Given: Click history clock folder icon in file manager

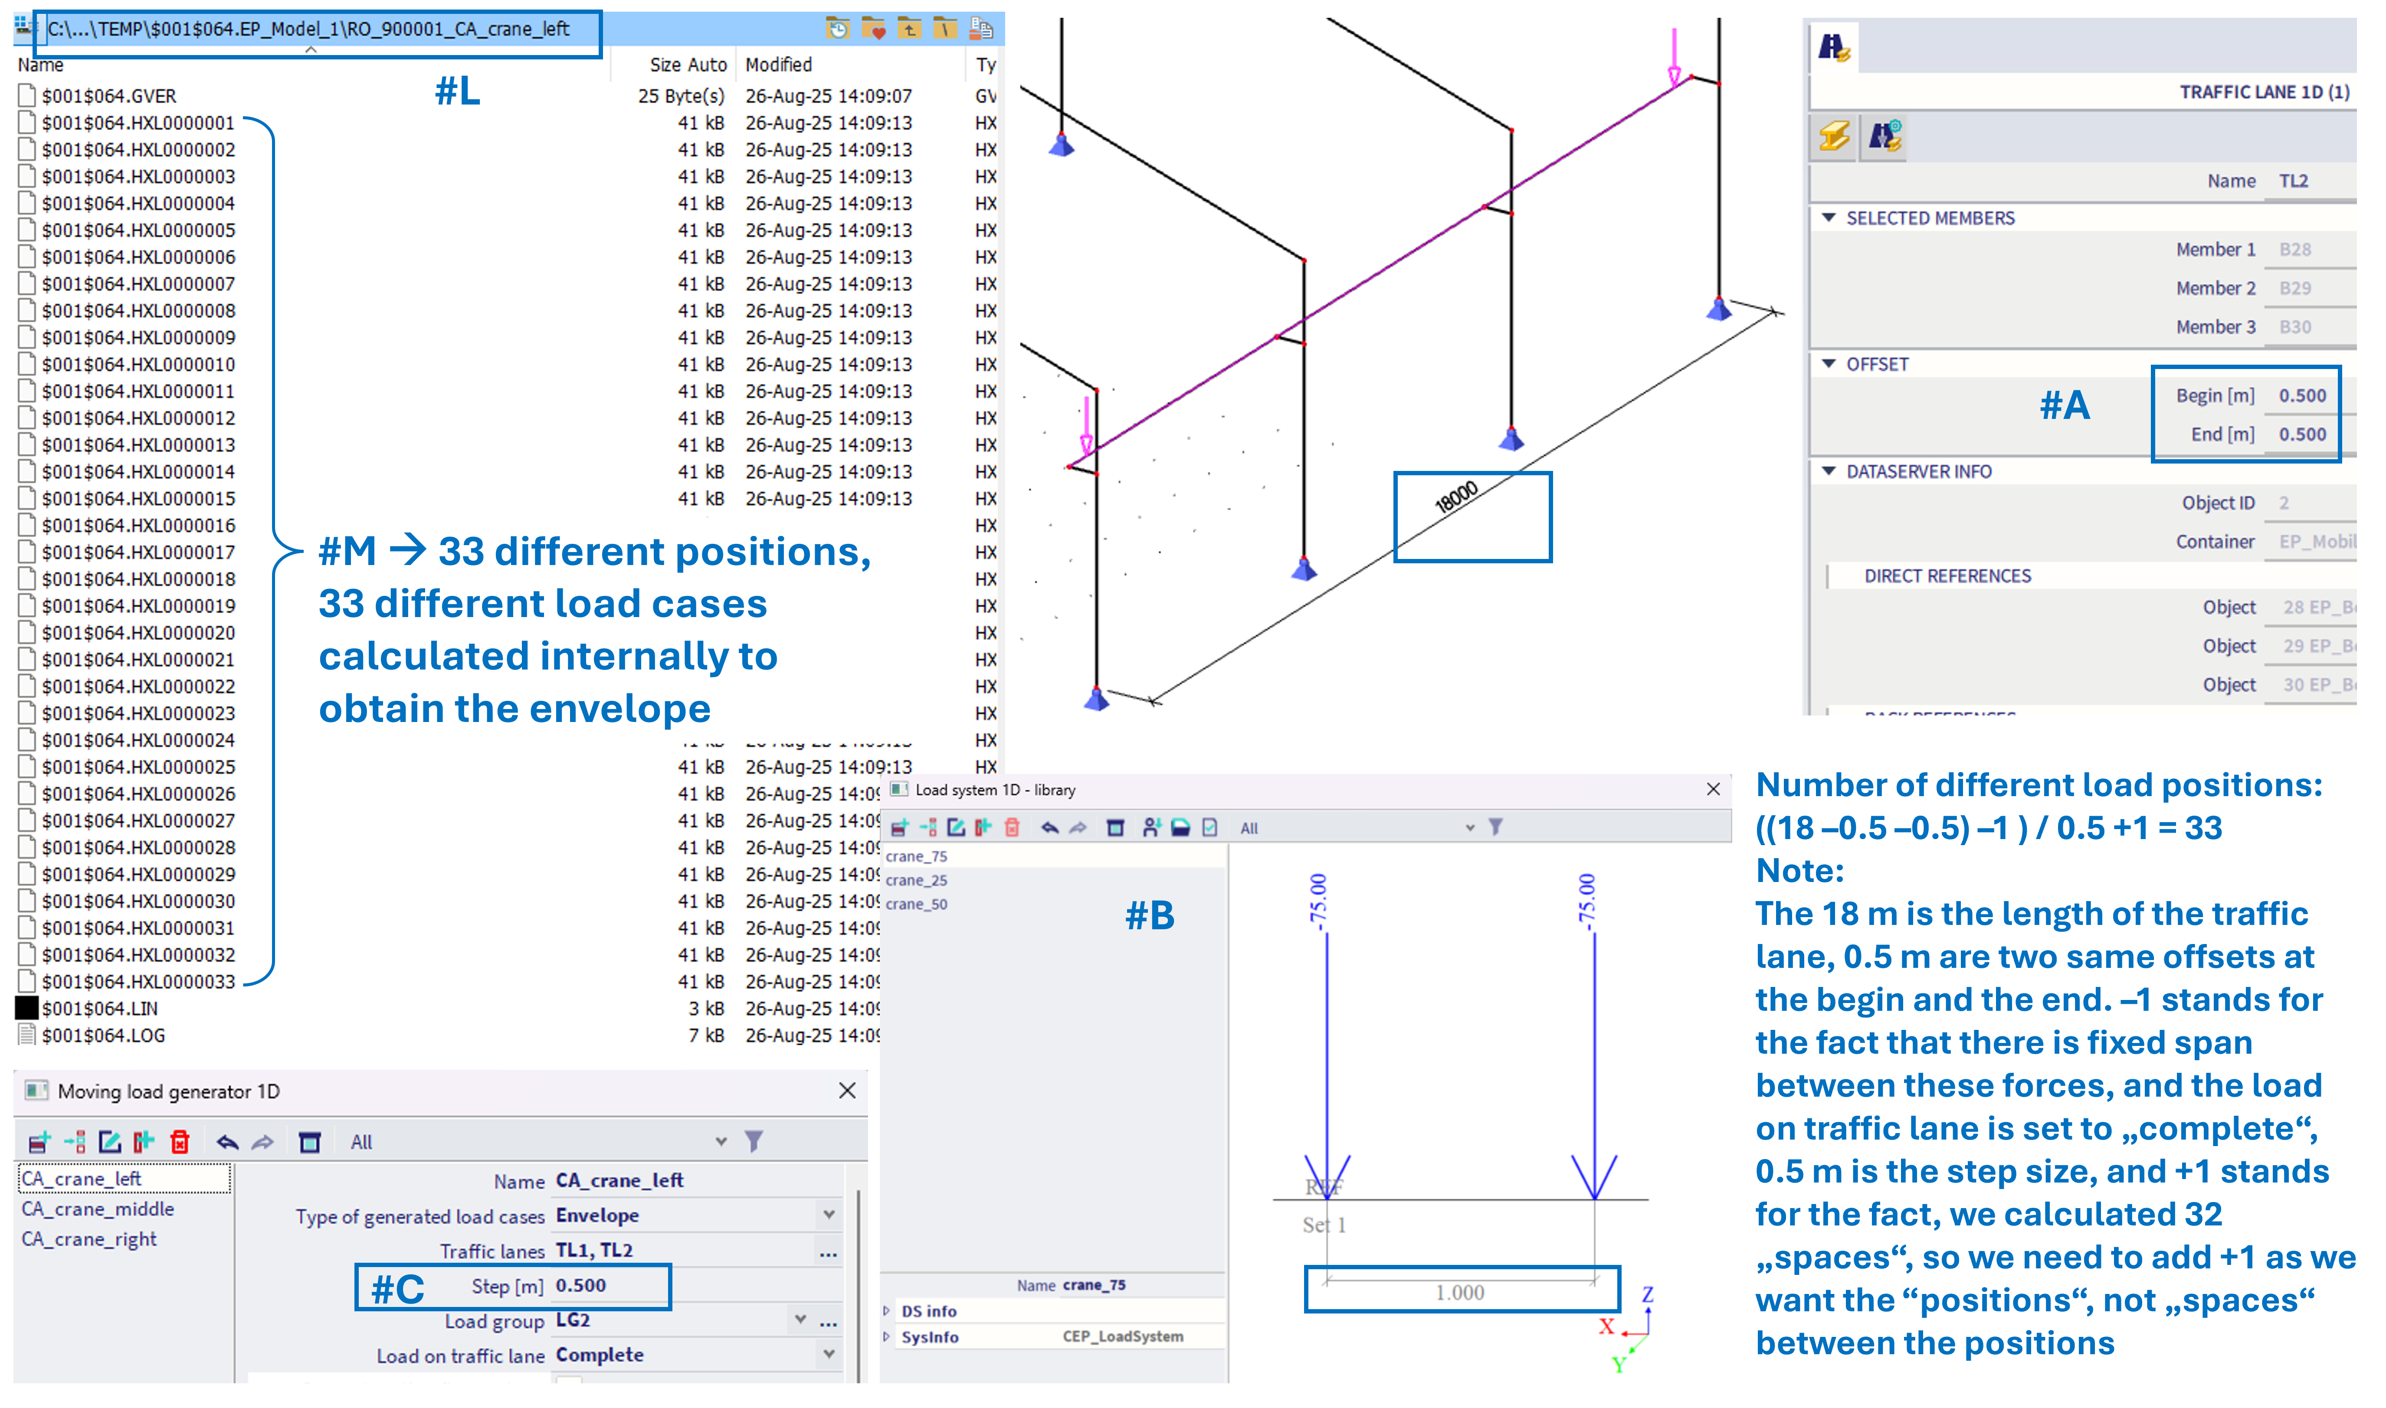Looking at the screenshot, I should (x=837, y=29).
